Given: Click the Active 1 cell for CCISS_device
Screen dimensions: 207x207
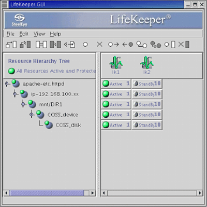Looking at the screenshot, I should tap(116, 115).
